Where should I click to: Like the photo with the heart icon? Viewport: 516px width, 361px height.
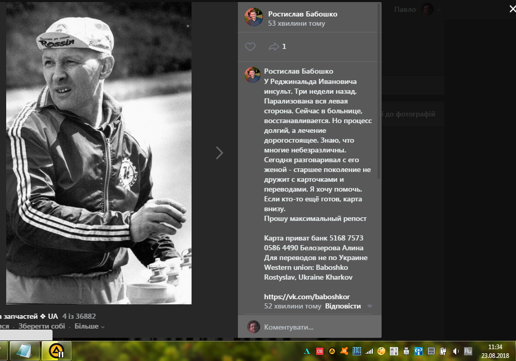coord(250,47)
